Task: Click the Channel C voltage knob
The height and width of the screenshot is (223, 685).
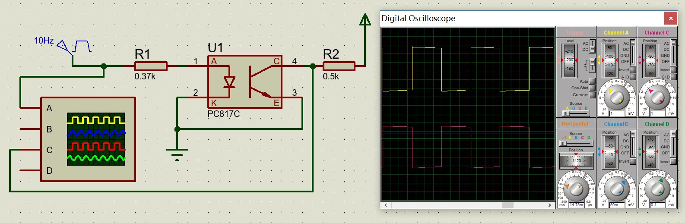Action: 657,97
